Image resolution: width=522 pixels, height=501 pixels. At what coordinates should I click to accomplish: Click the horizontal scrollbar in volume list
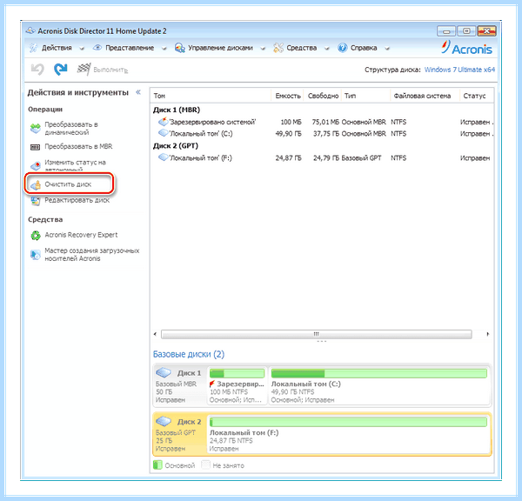click(x=317, y=334)
